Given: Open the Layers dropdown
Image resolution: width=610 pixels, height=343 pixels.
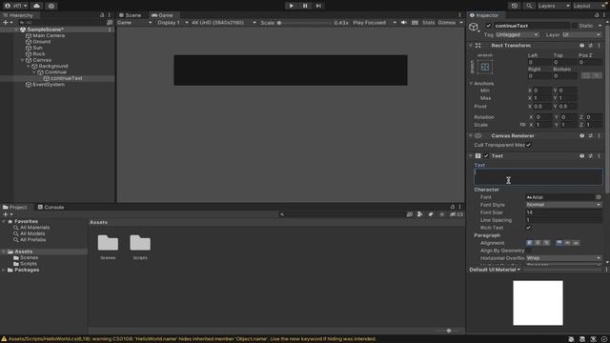Looking at the screenshot, I should [x=554, y=6].
